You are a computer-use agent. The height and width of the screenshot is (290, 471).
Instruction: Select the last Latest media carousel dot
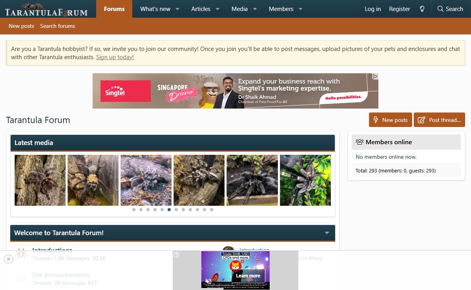212,210
